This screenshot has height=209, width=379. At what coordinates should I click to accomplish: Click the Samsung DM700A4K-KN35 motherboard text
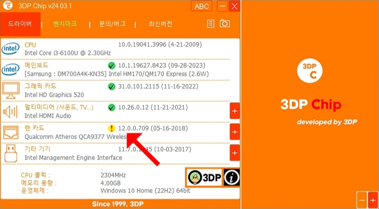click(66, 74)
